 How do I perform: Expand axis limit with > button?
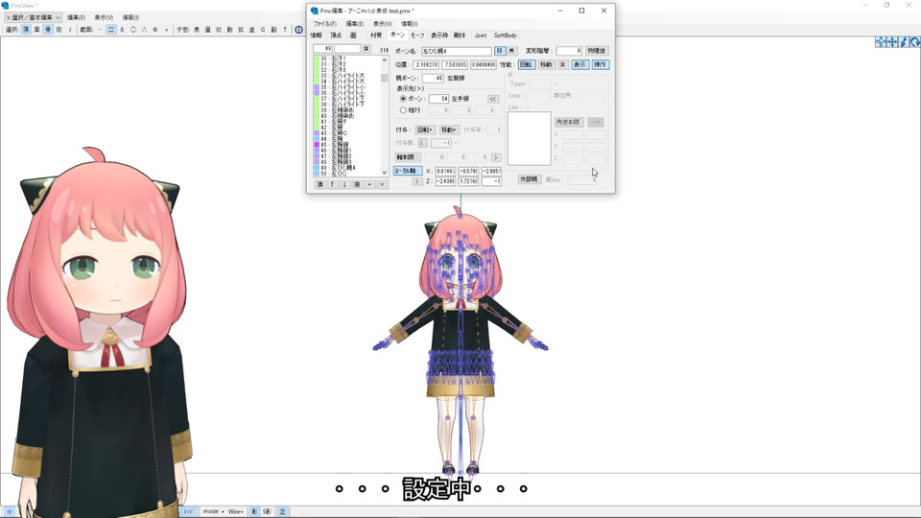pyautogui.click(x=496, y=157)
